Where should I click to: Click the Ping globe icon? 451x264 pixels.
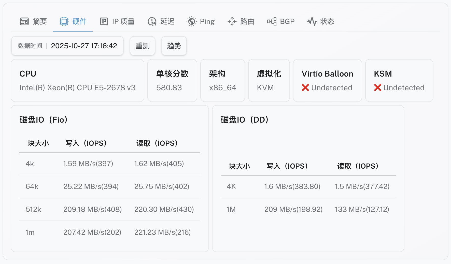pyautogui.click(x=192, y=21)
